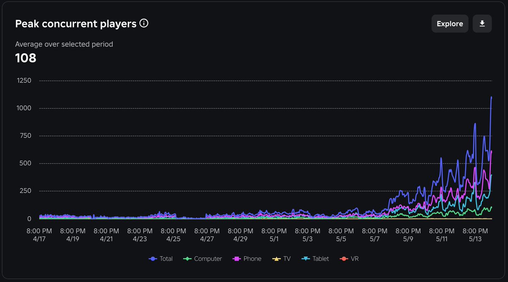Click the Total line's final peak above 1000
This screenshot has height=282, width=508.
(x=491, y=97)
